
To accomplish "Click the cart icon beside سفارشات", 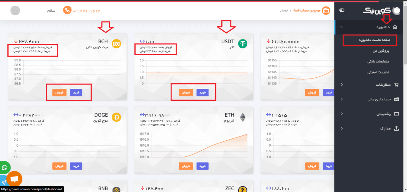I will (396, 85).
